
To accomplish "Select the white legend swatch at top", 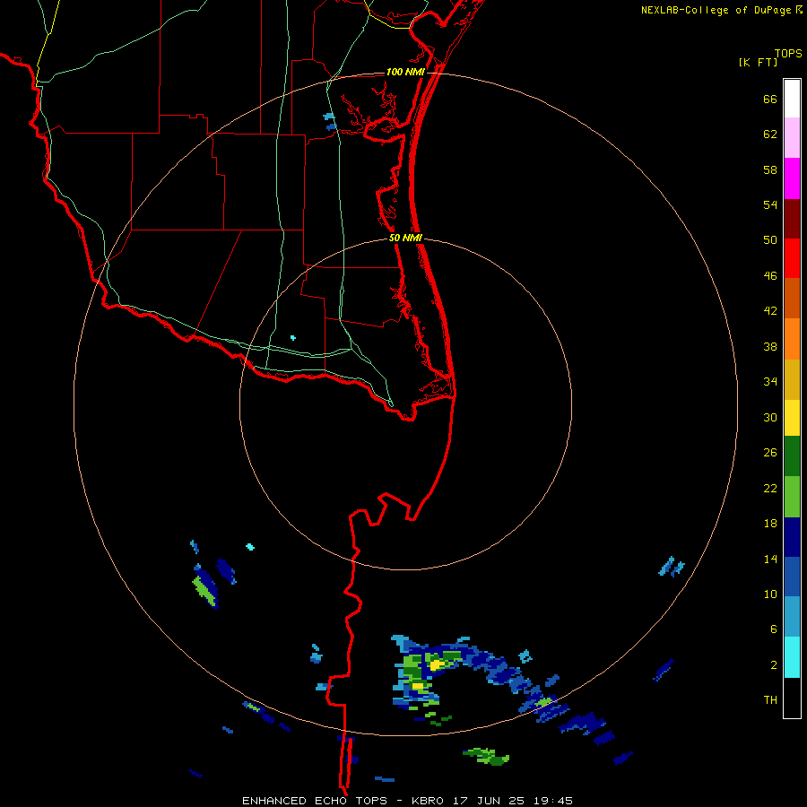I will pos(792,99).
